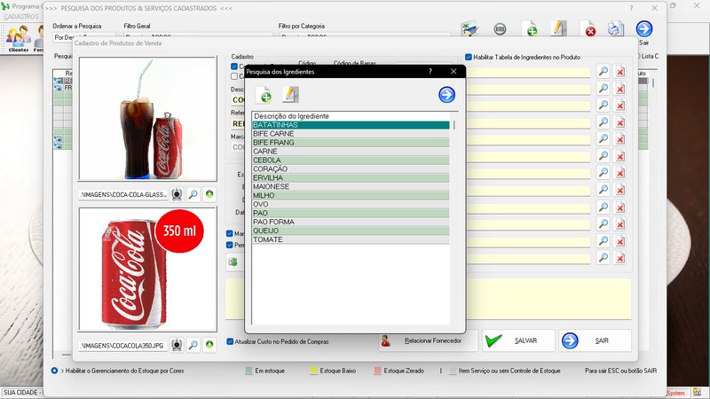710x399 pixels.
Task: Click Coca-Cola glass product thumbnail
Action: (x=147, y=119)
